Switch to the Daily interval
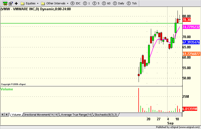 coord(119,4)
